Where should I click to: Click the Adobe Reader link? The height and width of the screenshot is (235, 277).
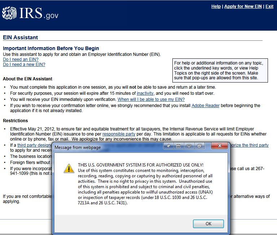206,106
